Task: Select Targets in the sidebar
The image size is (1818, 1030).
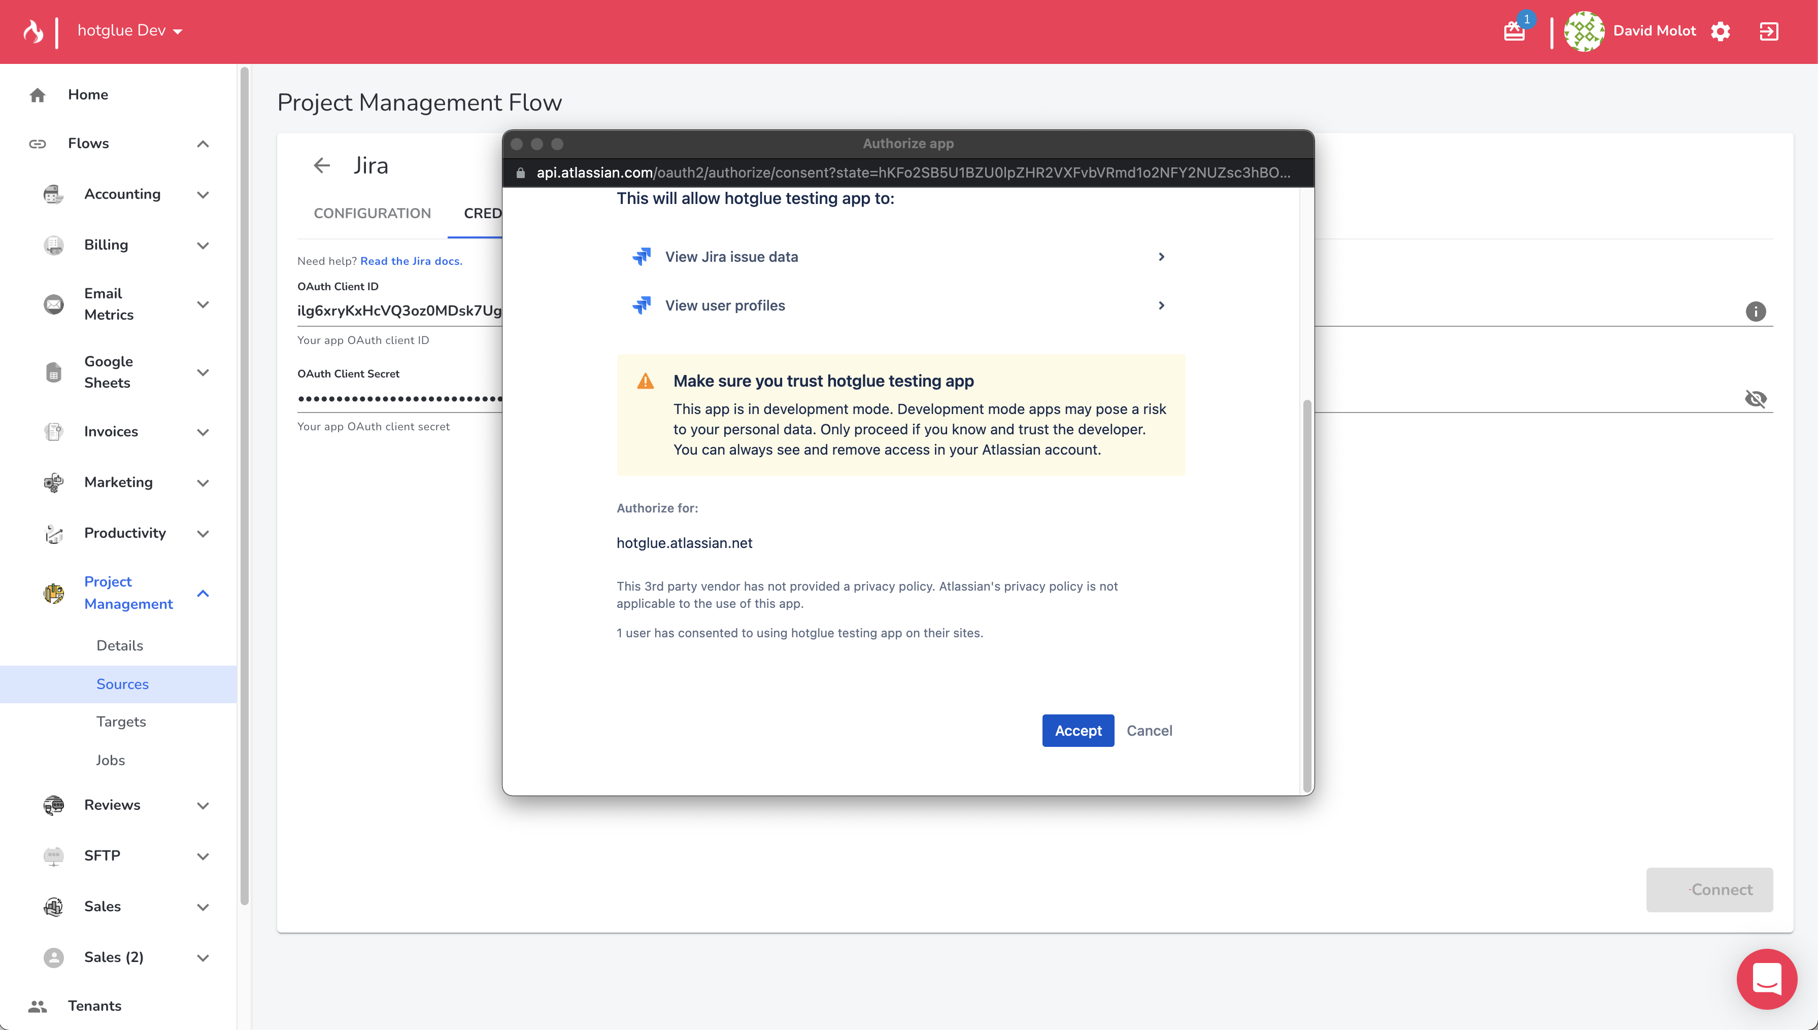Action: coord(121,722)
